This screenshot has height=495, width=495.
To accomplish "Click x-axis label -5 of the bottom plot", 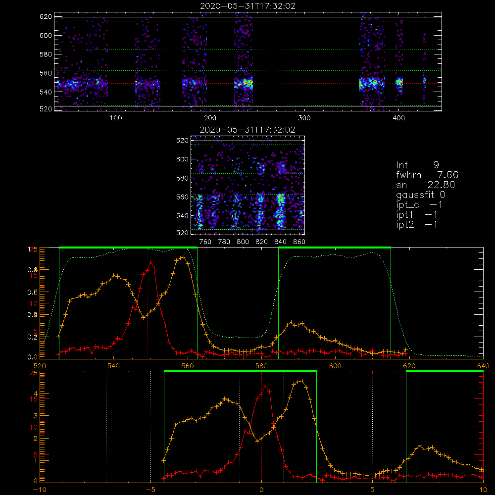I will pyautogui.click(x=151, y=490).
